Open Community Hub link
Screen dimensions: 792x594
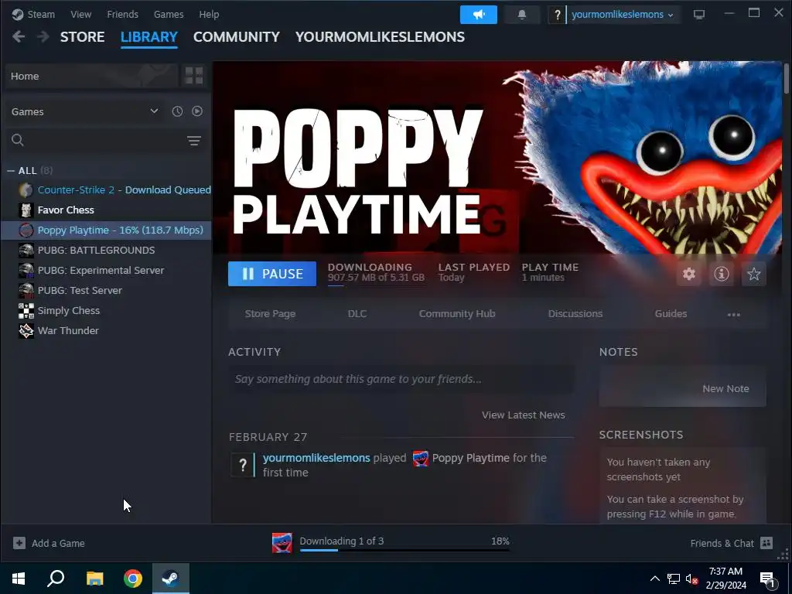(457, 314)
